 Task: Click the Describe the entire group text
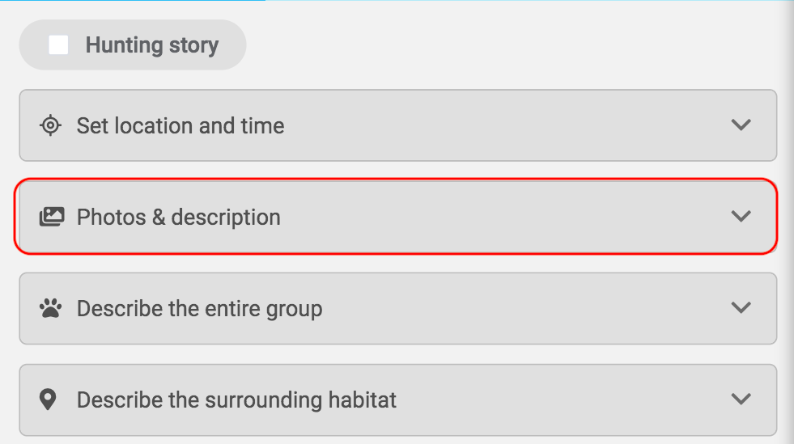click(x=200, y=309)
